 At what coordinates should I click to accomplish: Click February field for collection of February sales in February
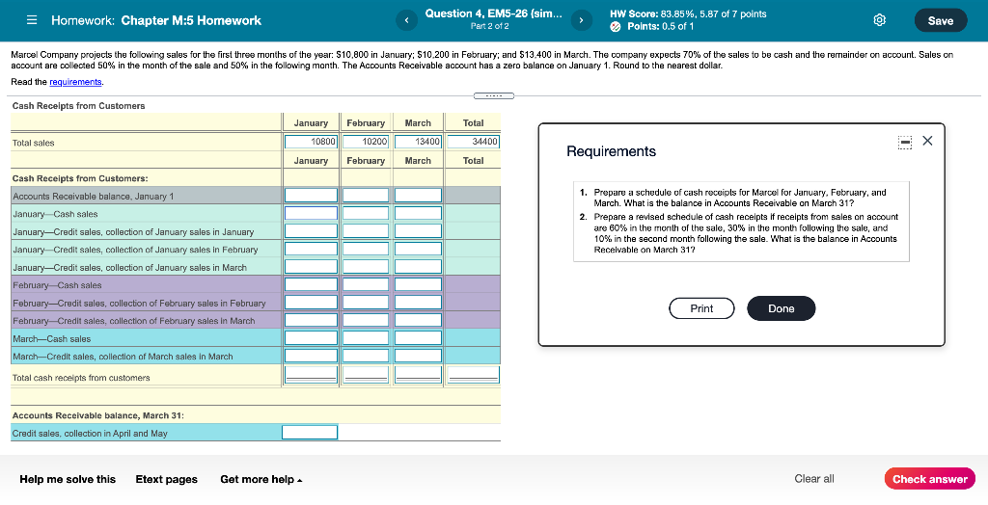point(366,303)
